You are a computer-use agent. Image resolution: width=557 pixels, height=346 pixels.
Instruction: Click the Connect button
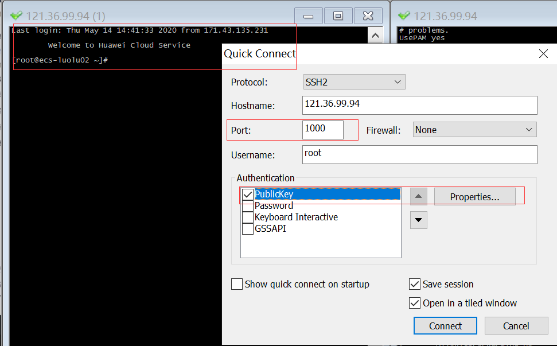coord(445,326)
